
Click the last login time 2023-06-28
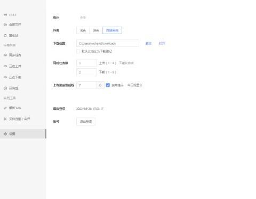click(x=90, y=109)
